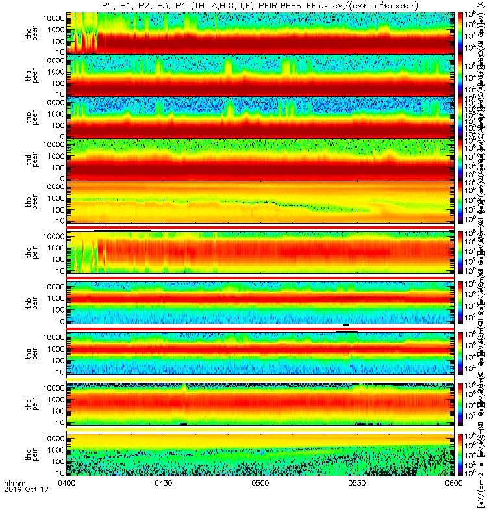
Task: Click inside the 'the peir' ion spectrogram
Action: pos(260,454)
